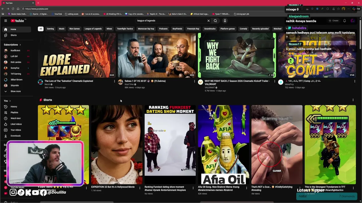This screenshot has width=362, height=203.
Task: Open 3Blue1Brown channel subscription
Action: tap(17, 80)
